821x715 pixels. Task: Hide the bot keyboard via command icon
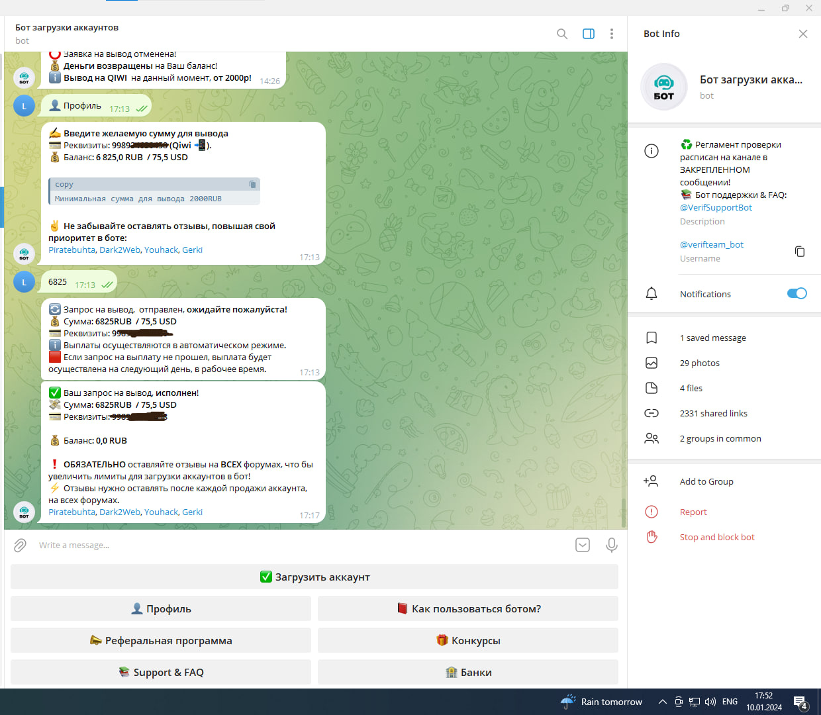tap(583, 545)
